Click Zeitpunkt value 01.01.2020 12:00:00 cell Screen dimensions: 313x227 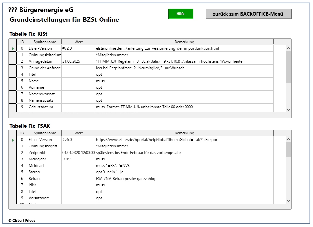point(78,153)
